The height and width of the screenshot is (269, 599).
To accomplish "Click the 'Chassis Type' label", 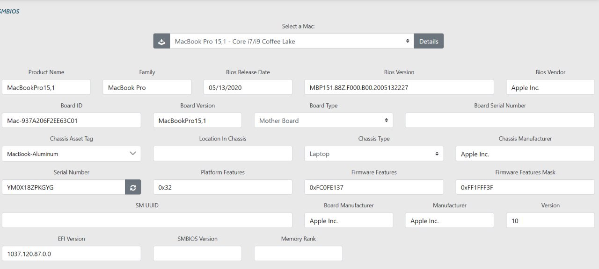I will pos(374,139).
